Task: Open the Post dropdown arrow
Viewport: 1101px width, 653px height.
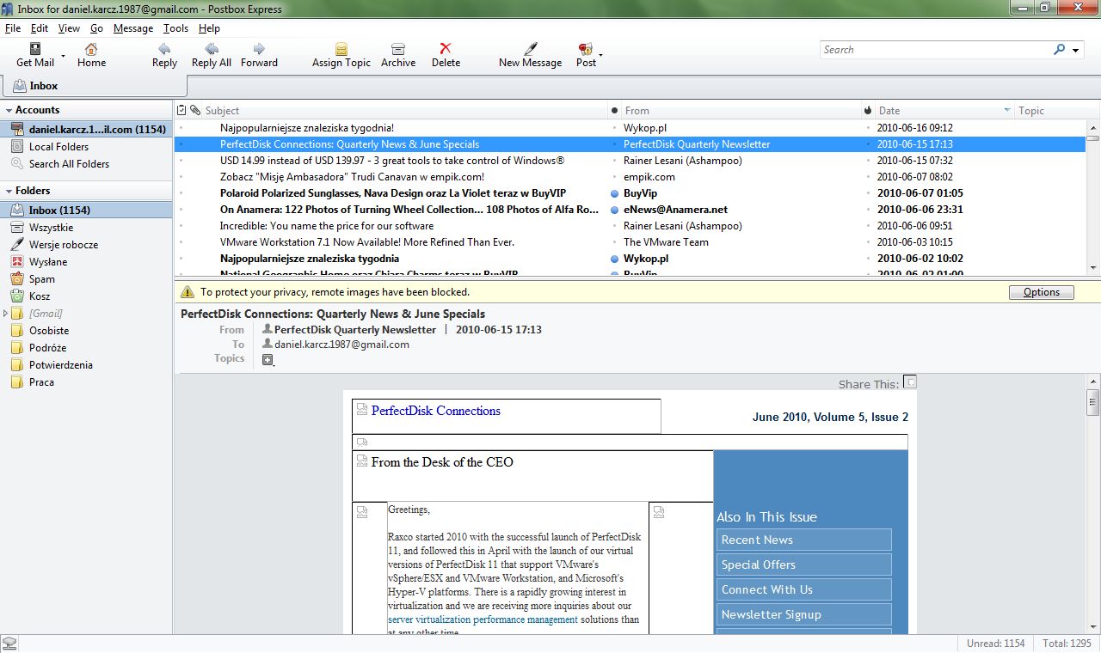Action: [x=600, y=56]
